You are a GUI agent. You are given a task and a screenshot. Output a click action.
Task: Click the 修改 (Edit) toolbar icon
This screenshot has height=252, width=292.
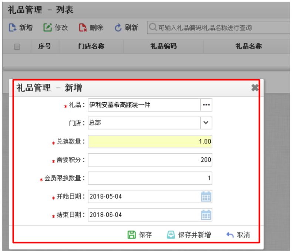[x=48, y=28]
